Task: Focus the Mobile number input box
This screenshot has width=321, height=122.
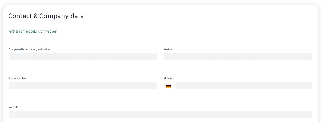Action: click(244, 85)
